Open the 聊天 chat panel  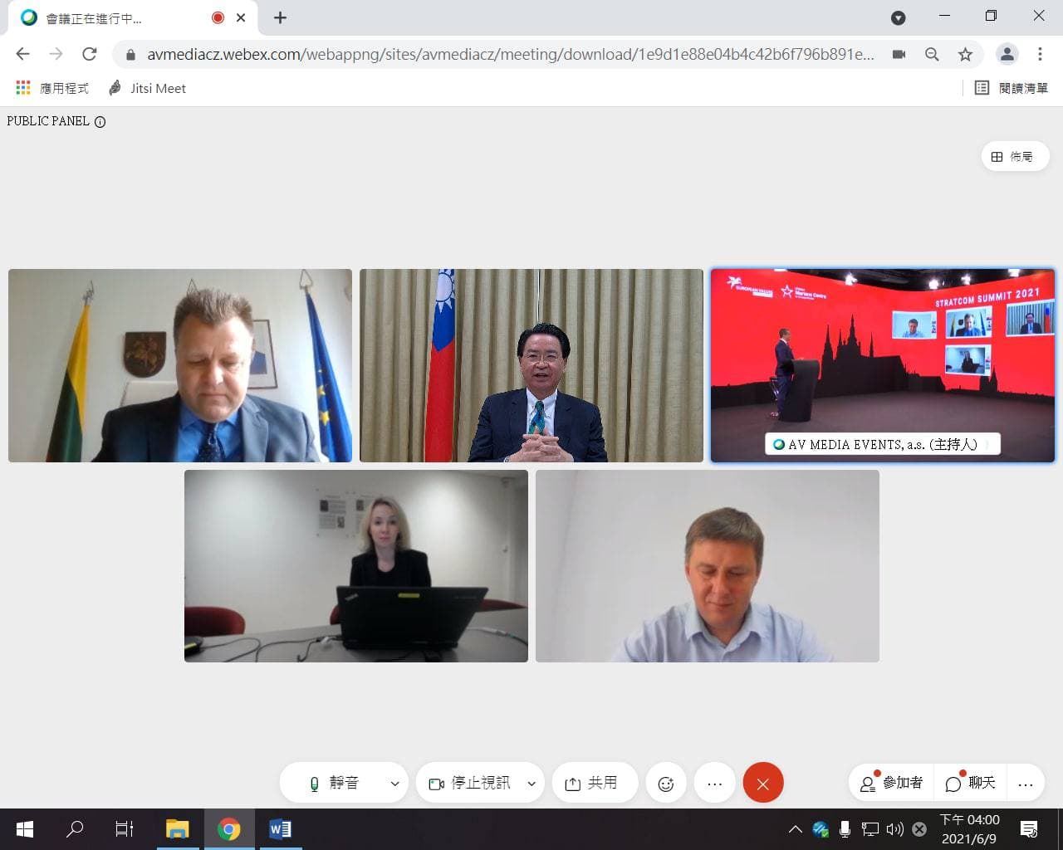point(969,782)
